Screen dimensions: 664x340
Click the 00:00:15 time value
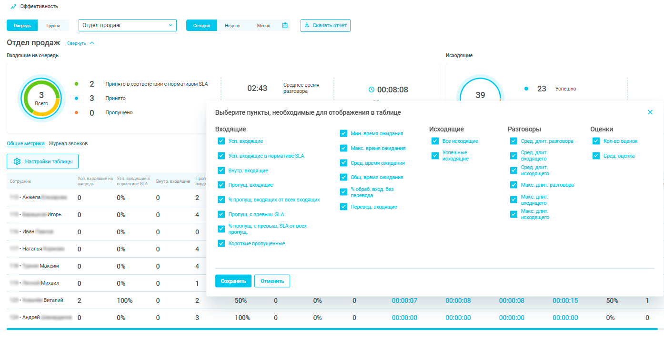pos(565,300)
